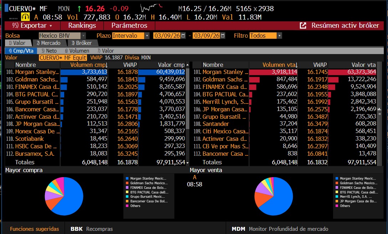Click the Valor vta column header
This screenshot has height=234, width=388.
coord(363,65)
